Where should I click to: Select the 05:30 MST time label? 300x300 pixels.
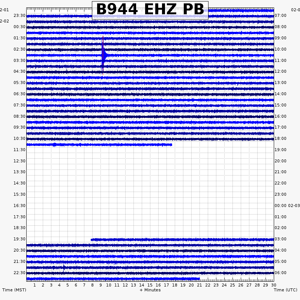[19, 82]
